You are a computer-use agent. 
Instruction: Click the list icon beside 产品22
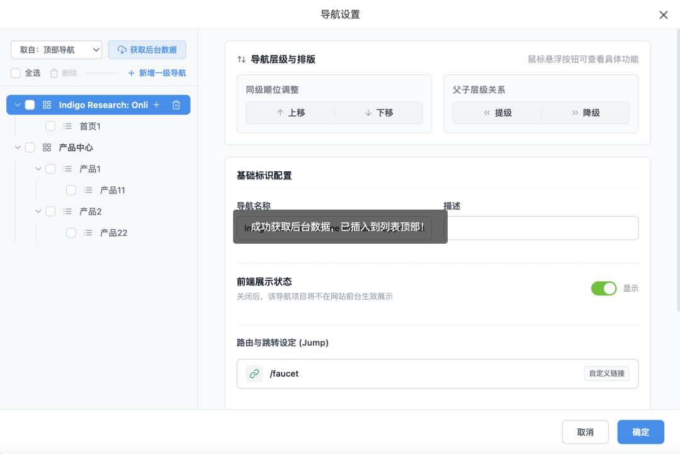[88, 233]
